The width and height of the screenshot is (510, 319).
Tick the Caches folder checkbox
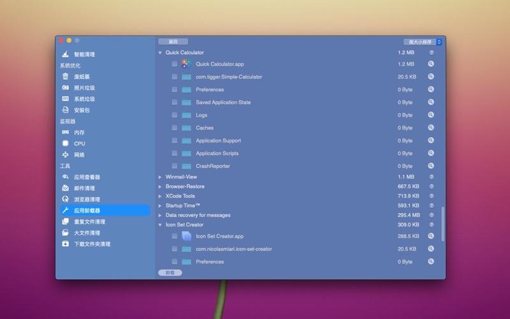click(174, 128)
